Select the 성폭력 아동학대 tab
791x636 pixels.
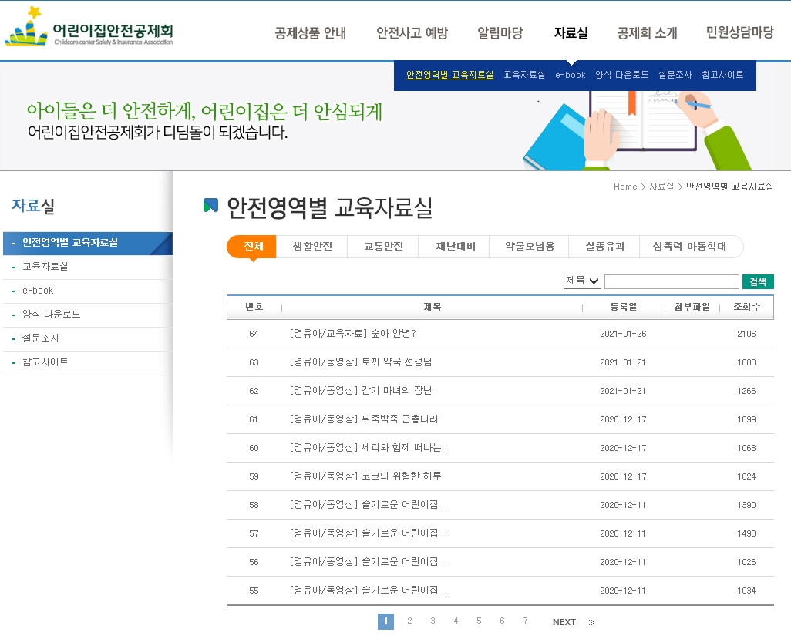689,247
